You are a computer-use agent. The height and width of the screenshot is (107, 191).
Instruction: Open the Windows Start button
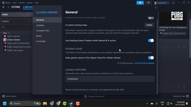[x=5, y=103]
